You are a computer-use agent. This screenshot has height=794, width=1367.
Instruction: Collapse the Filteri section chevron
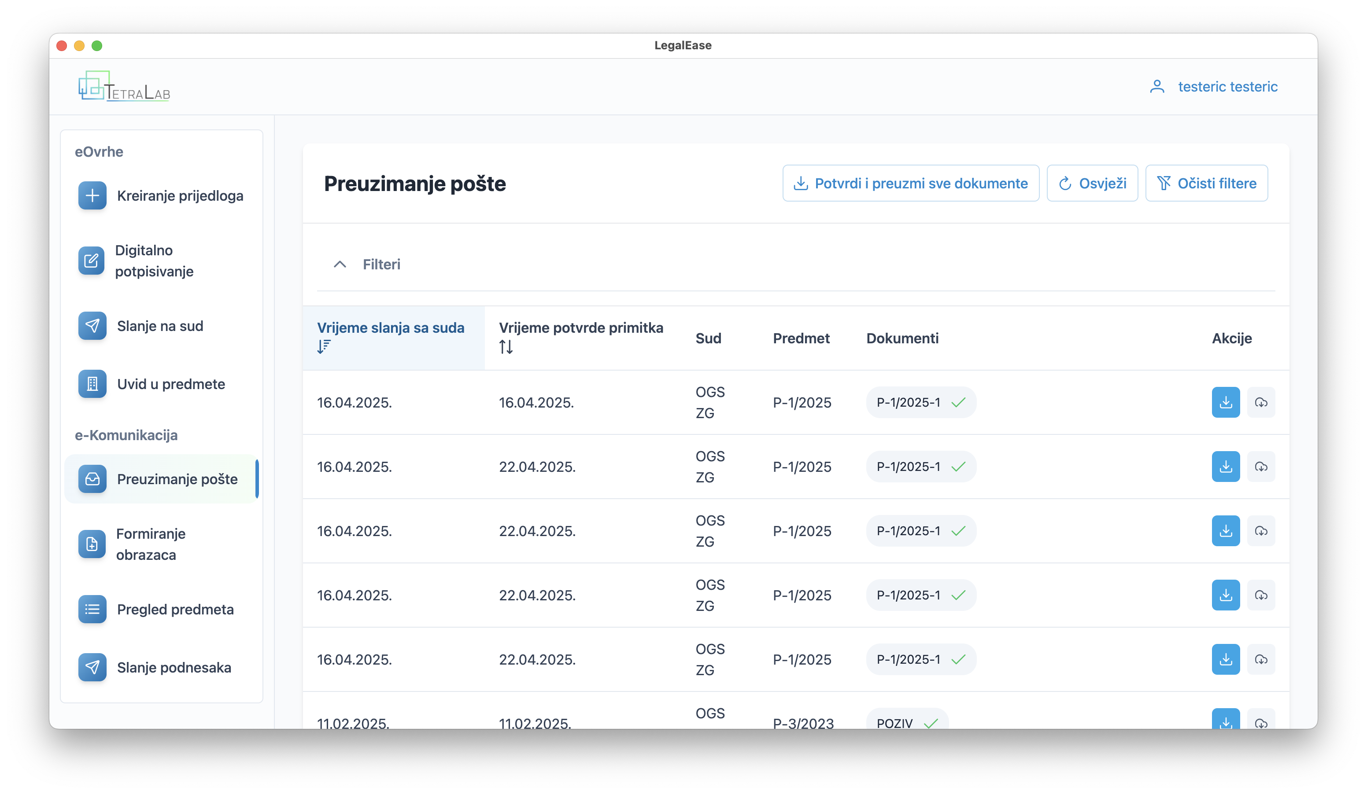340,265
